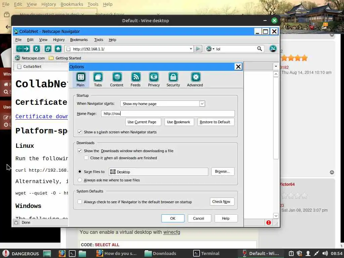This screenshot has width=344, height=258.
Task: Open the Tools menu in Netscape Navigator
Action: (98, 40)
